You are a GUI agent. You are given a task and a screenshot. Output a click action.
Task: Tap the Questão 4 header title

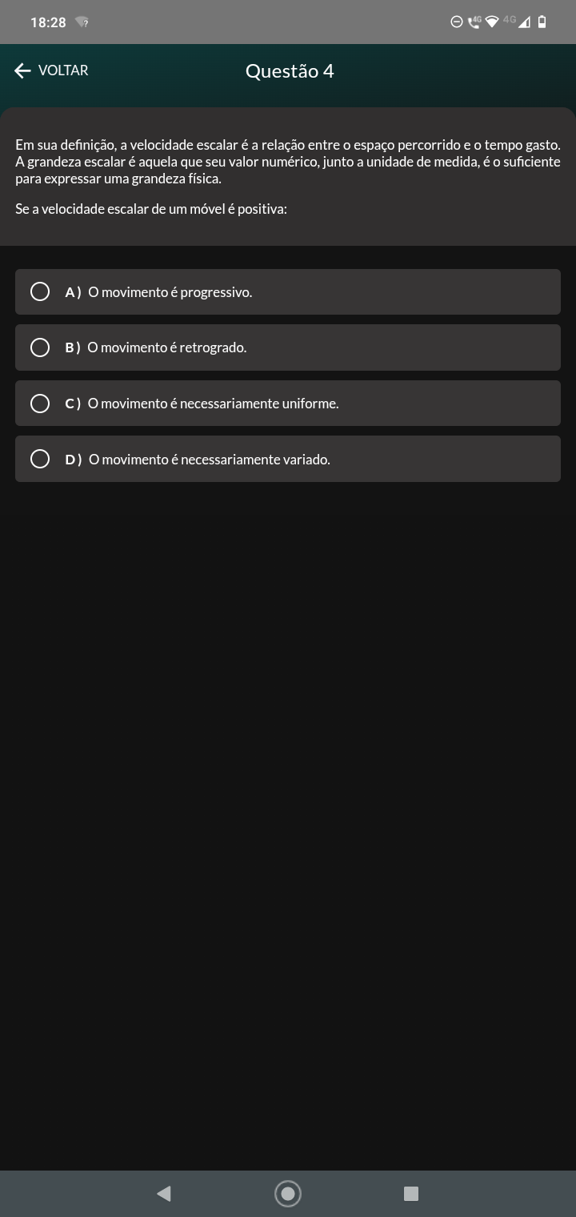[290, 71]
